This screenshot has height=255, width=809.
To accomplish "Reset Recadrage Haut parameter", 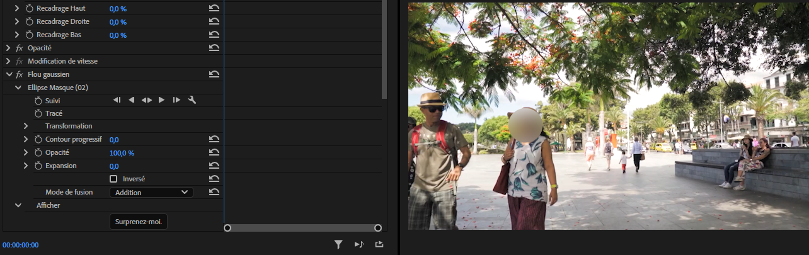I will click(214, 9).
